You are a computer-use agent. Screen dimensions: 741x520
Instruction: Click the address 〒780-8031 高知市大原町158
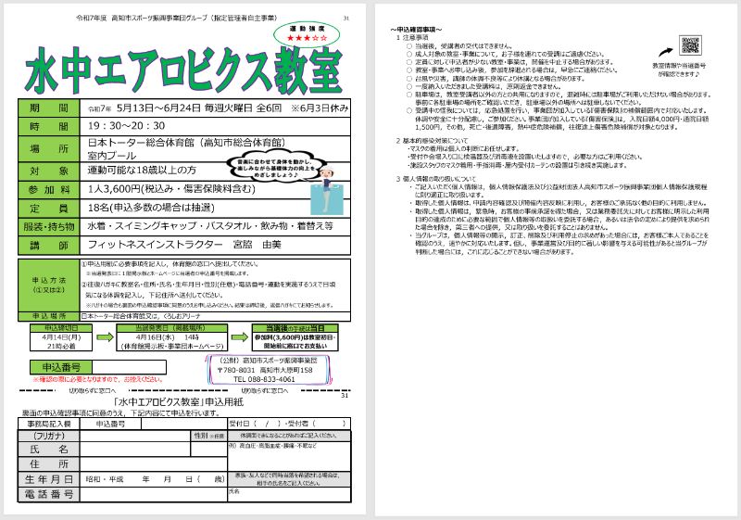click(x=265, y=370)
